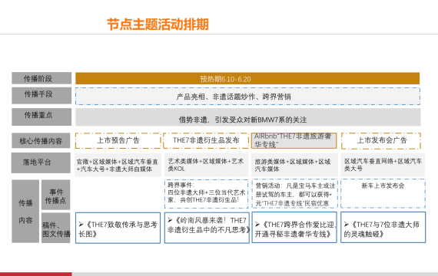Click the 旅游类媒体+区域媒体 platform cell
The image size is (438, 276).
[x=294, y=165]
